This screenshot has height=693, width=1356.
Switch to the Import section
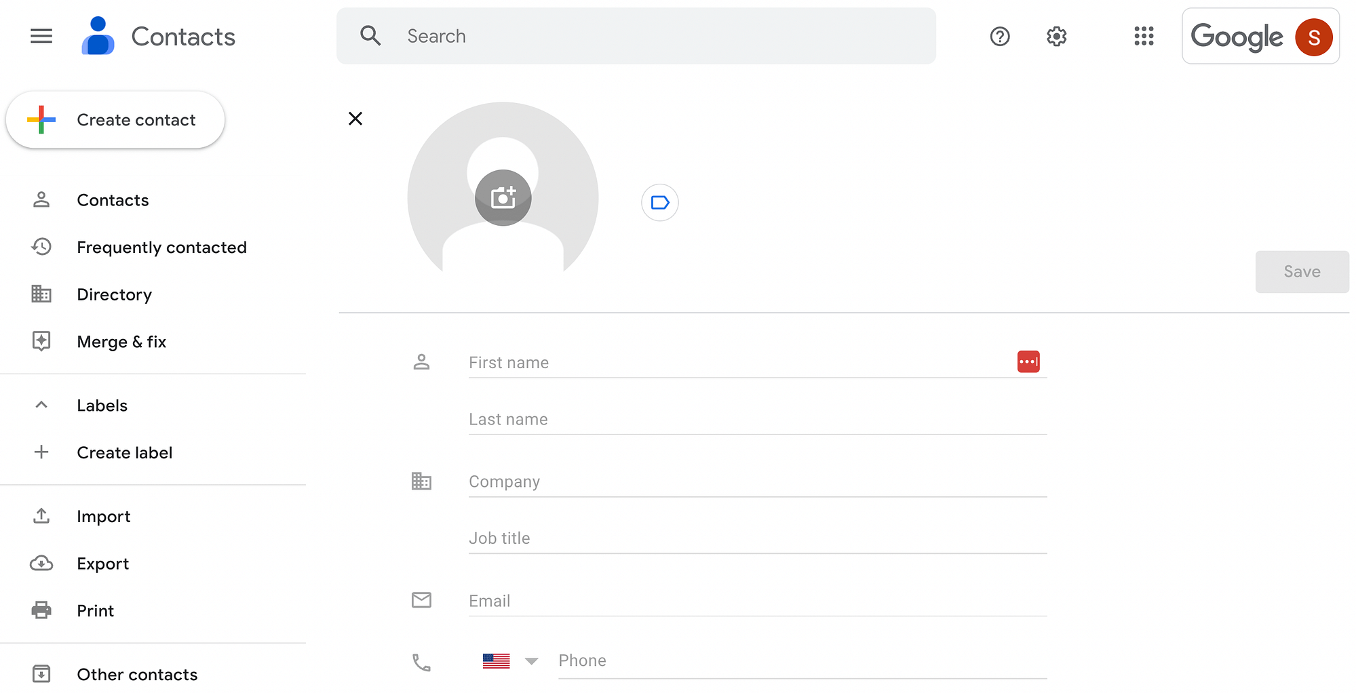click(x=103, y=516)
